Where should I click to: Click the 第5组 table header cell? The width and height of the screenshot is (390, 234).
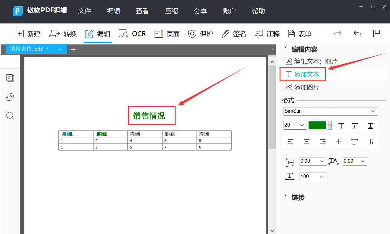click(x=214, y=134)
